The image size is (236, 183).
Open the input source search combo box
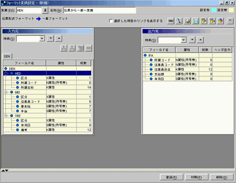pyautogui.click(x=31, y=39)
